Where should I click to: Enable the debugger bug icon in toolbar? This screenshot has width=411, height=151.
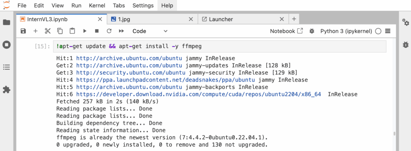point(311,31)
